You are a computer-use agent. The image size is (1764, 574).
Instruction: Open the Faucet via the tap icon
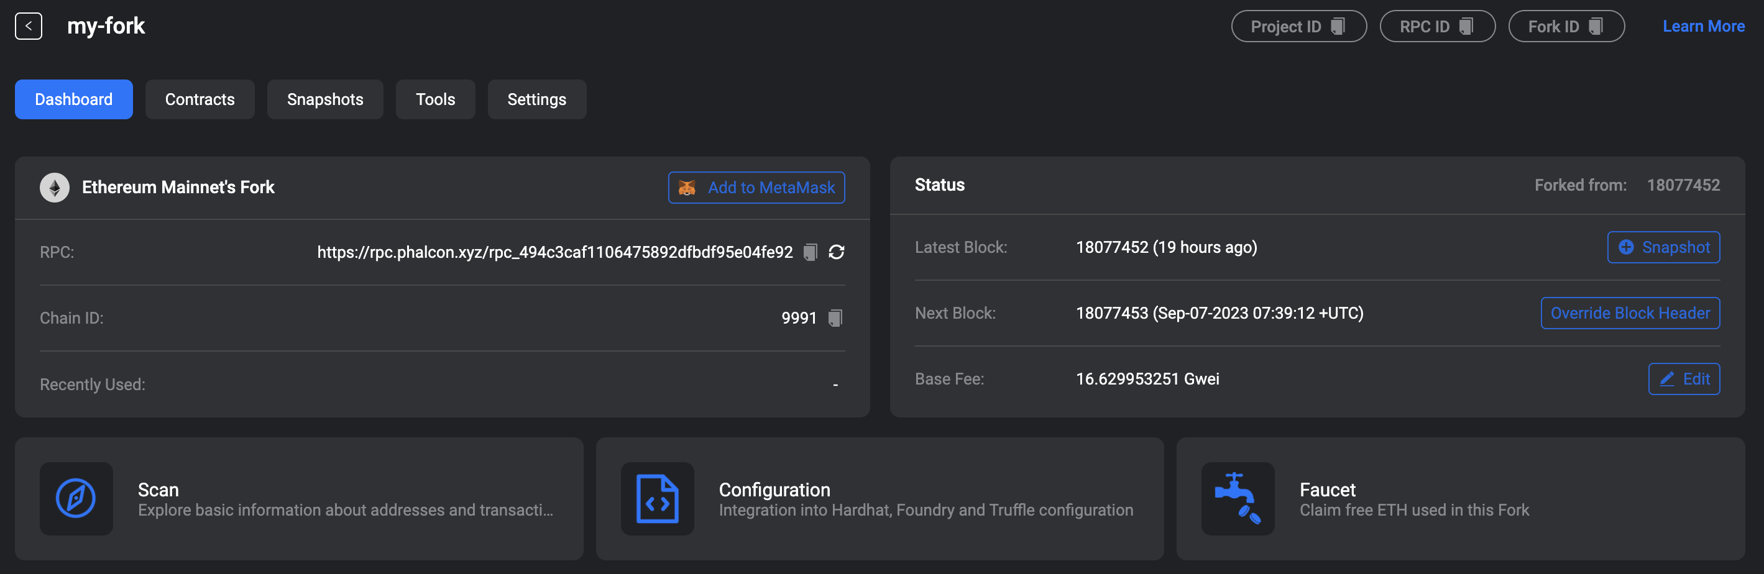coord(1238,499)
